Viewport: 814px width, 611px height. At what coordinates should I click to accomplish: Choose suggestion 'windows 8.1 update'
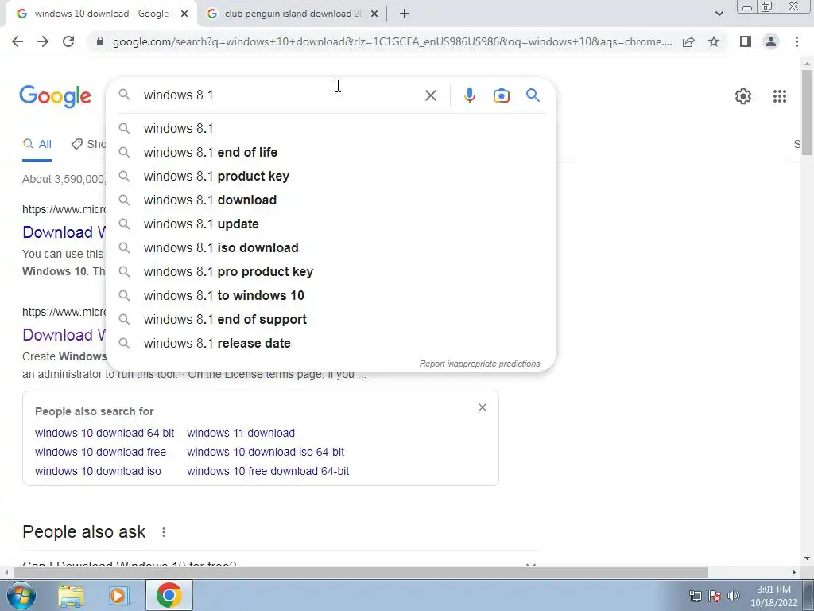(x=331, y=224)
